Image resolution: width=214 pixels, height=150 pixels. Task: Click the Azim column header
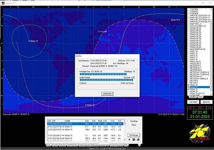[x=87, y=121]
